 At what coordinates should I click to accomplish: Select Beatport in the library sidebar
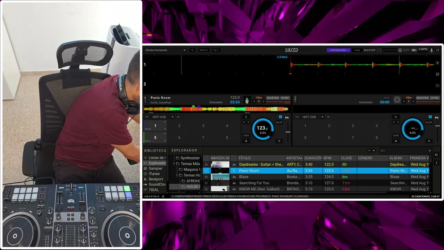tap(156, 179)
